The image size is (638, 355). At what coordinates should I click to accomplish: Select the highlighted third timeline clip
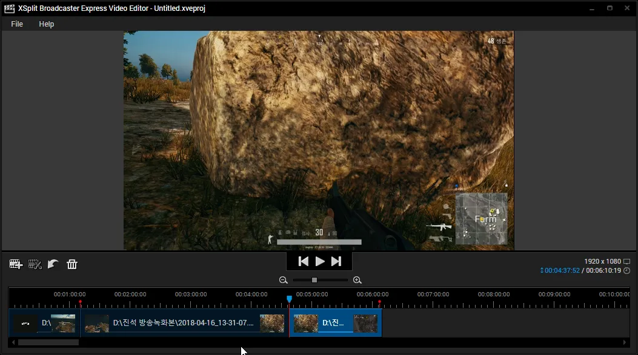pos(335,323)
